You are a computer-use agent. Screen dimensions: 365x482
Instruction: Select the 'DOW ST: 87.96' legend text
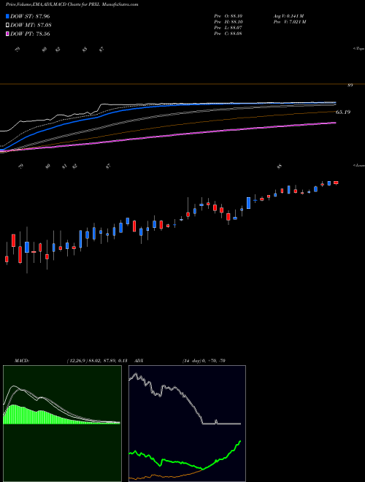(30, 16)
